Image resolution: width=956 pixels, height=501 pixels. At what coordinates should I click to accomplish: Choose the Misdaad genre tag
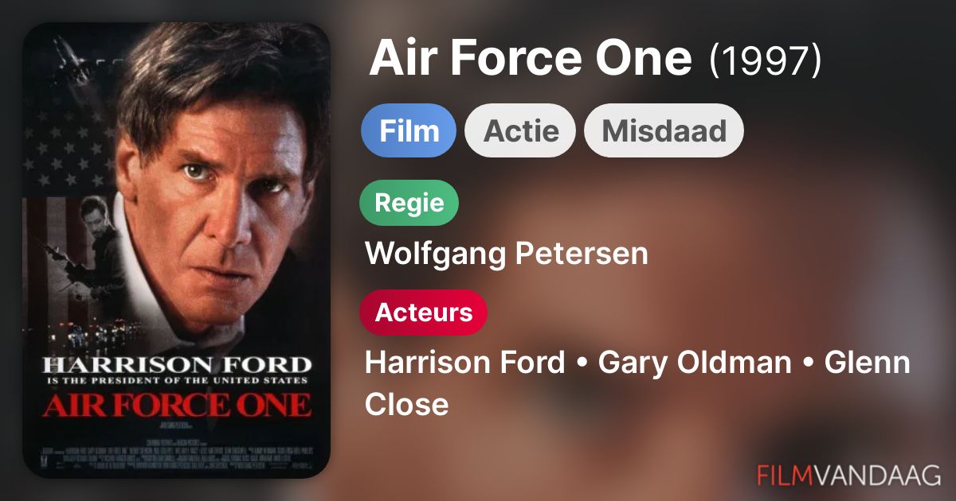[x=664, y=130]
